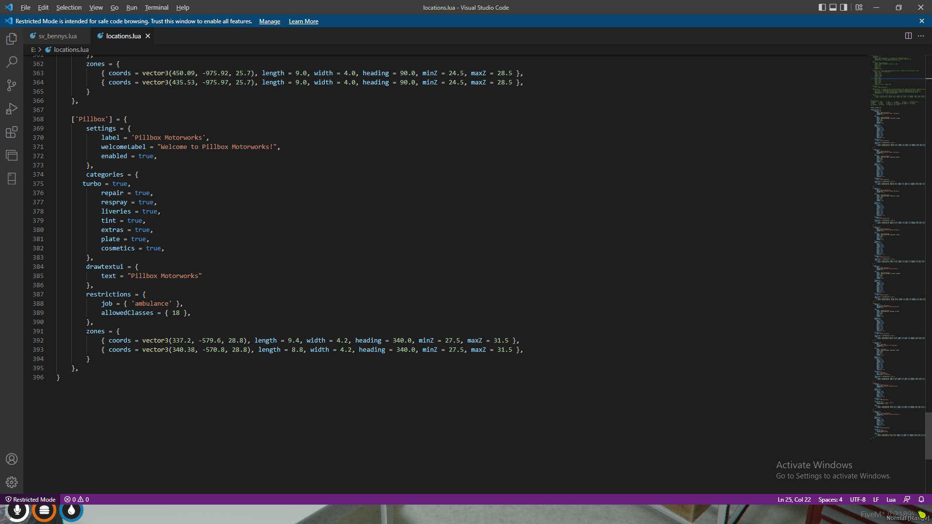Viewport: 932px width, 524px height.
Task: Open the Run and Debug view
Action: click(12, 109)
